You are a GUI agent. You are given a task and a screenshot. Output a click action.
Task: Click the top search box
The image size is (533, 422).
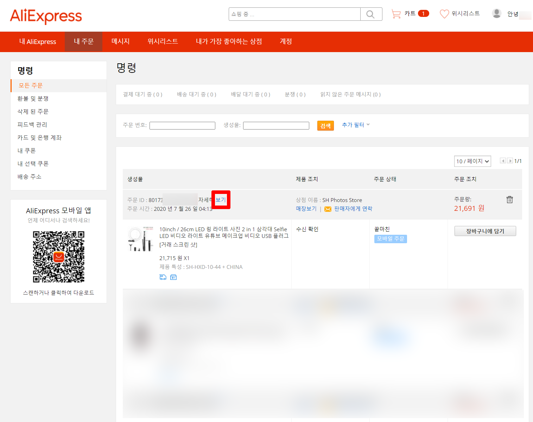295,14
